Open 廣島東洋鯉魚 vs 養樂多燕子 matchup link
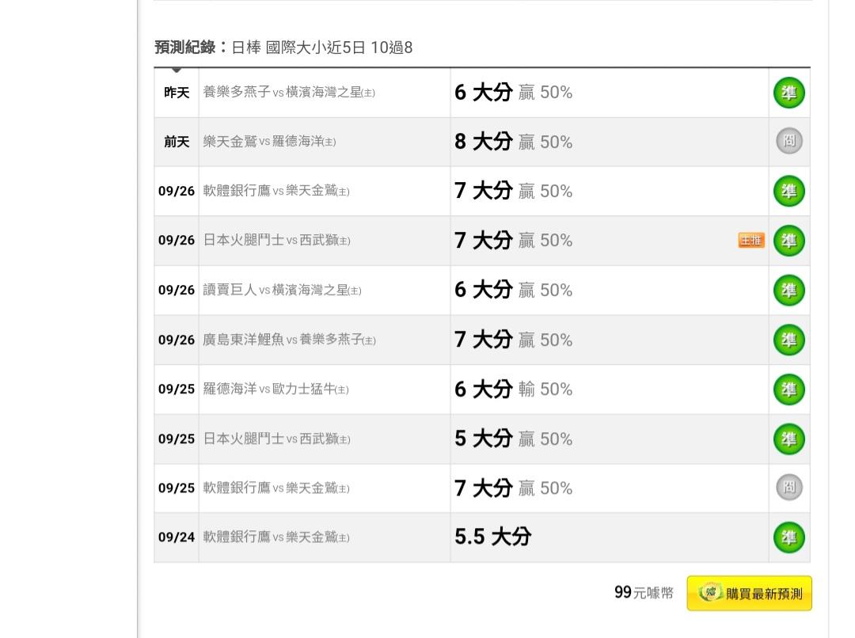This screenshot has width=855, height=638. pyautogui.click(x=289, y=340)
